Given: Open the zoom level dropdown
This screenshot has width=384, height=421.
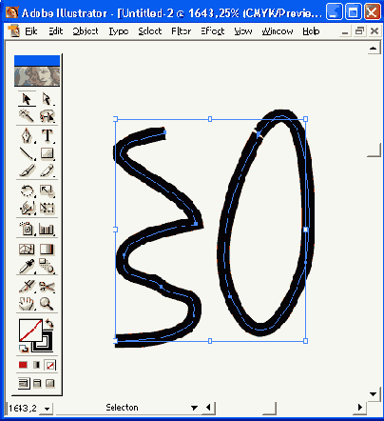Looking at the screenshot, I should coord(48,409).
